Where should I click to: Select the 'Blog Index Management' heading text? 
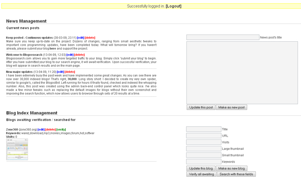click(x=32, y=113)
